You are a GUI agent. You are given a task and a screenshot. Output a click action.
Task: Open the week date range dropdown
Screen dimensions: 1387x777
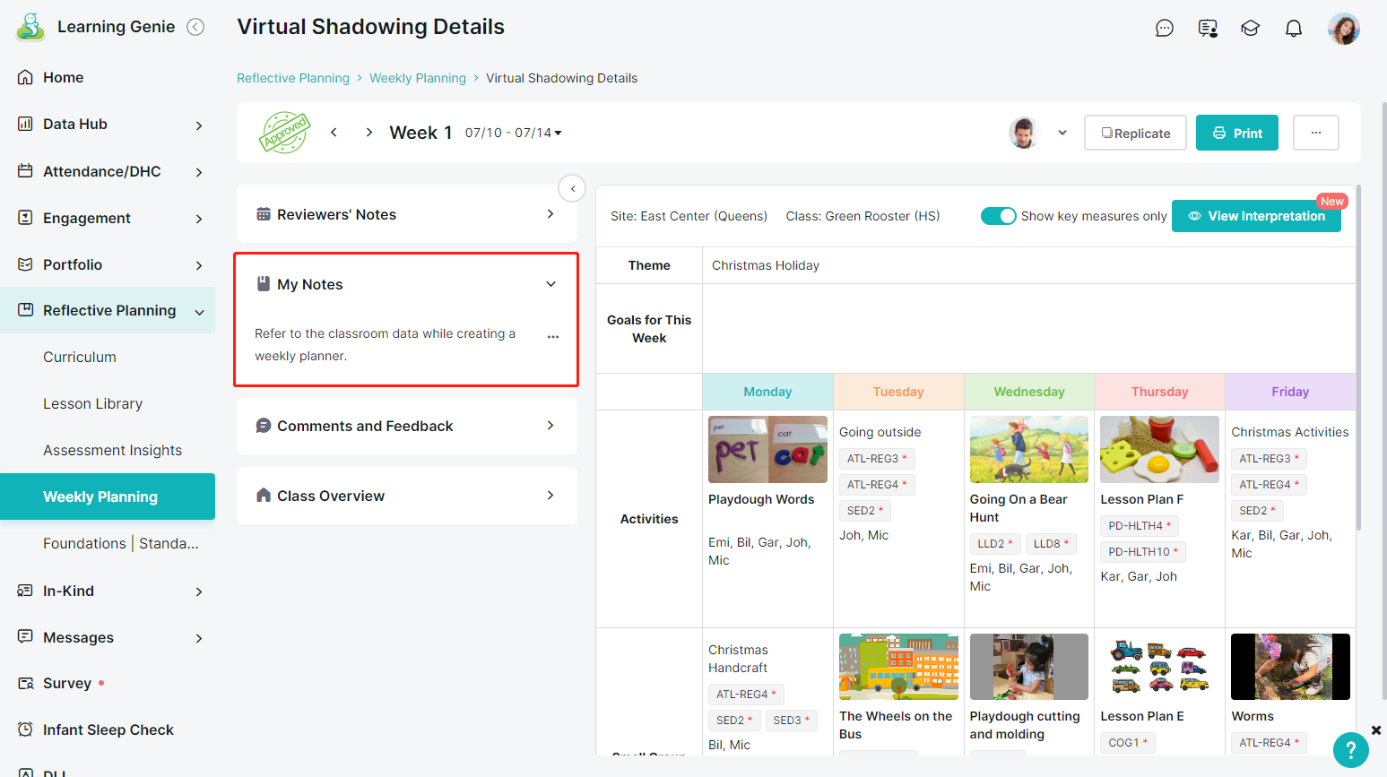point(514,133)
